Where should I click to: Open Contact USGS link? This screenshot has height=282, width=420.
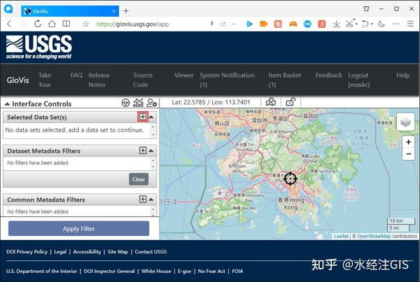click(x=150, y=251)
